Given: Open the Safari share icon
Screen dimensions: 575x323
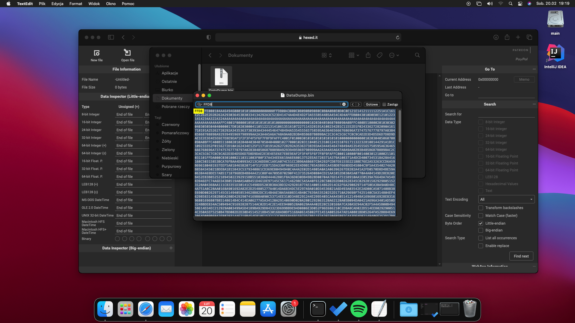Looking at the screenshot, I should click(x=507, y=37).
